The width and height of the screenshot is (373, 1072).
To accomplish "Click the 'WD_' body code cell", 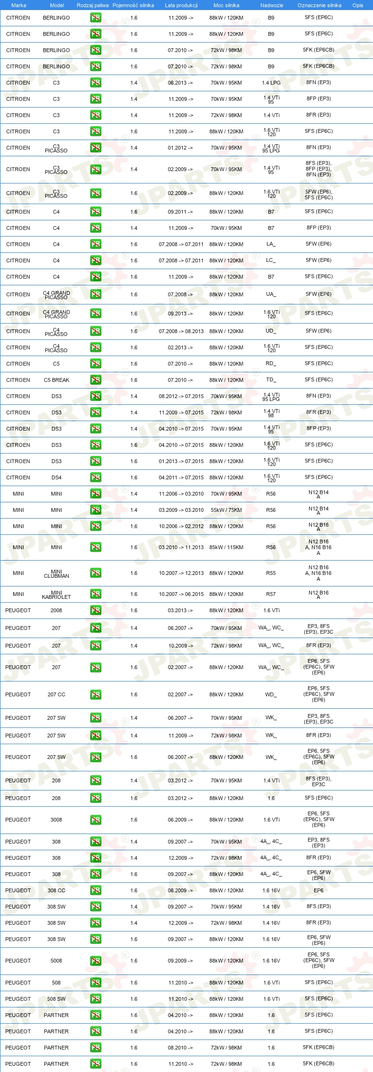I will [271, 694].
